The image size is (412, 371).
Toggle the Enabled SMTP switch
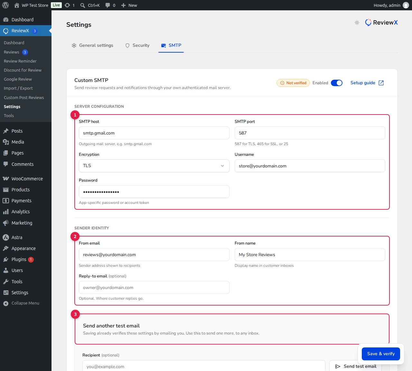(x=337, y=83)
